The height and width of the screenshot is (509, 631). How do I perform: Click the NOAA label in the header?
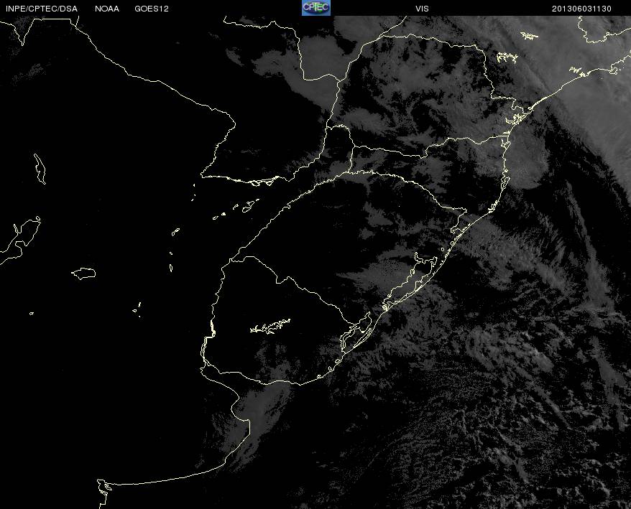click(x=107, y=9)
